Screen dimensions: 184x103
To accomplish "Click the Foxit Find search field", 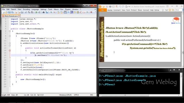I will pos(179,10).
